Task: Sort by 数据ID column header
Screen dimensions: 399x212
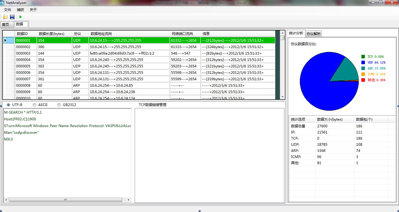Action: [x=26, y=34]
